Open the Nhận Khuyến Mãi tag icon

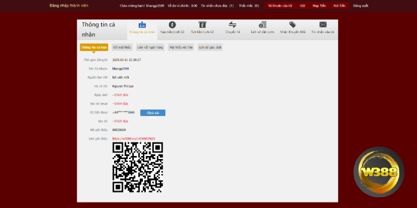pyautogui.click(x=292, y=24)
